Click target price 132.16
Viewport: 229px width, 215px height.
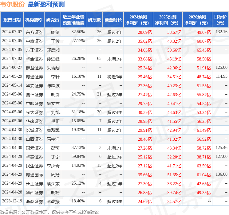point(222,32)
